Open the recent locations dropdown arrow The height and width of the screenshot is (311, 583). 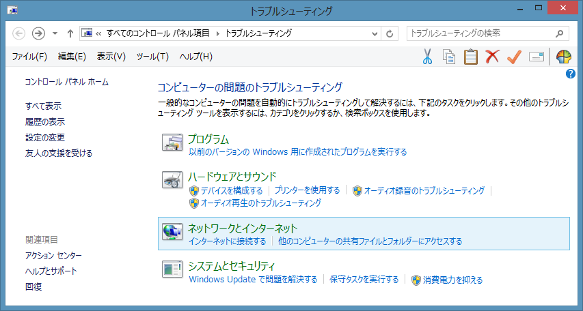click(x=55, y=33)
